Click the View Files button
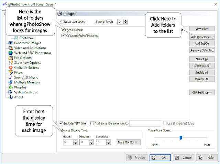The height and width of the screenshot is (164, 220). (x=202, y=29)
